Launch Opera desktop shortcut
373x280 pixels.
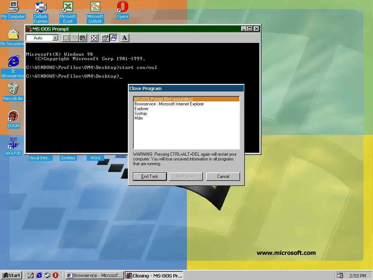click(122, 9)
